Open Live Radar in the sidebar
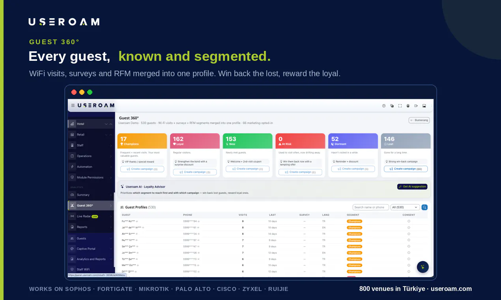The image size is (501, 300). click(x=91, y=216)
